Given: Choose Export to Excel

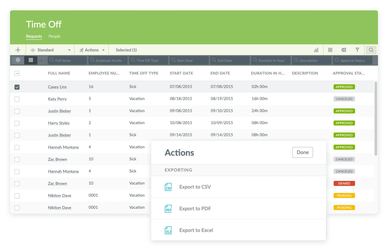Looking at the screenshot, I should (196, 230).
